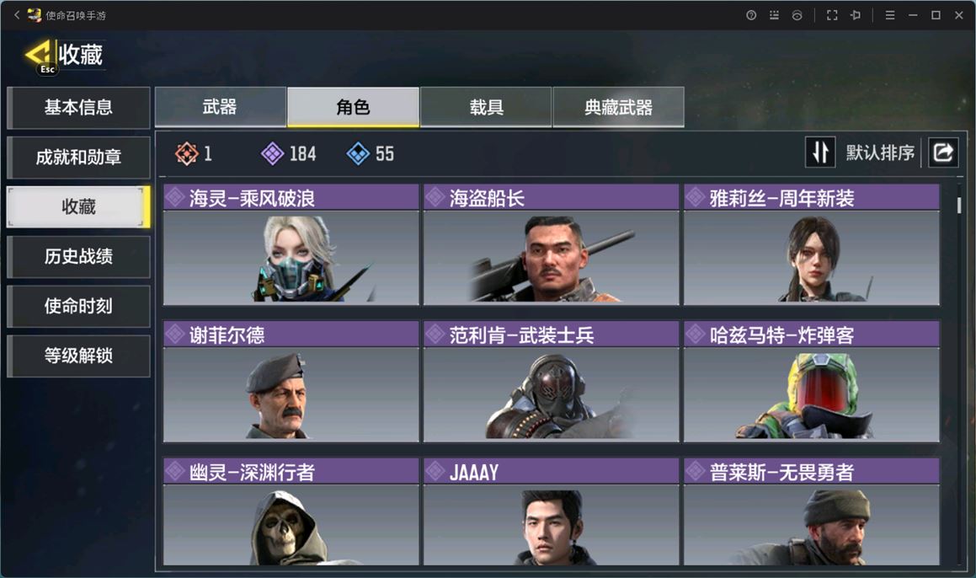
Task: Open the 等级解锁 section
Action: pyautogui.click(x=78, y=356)
